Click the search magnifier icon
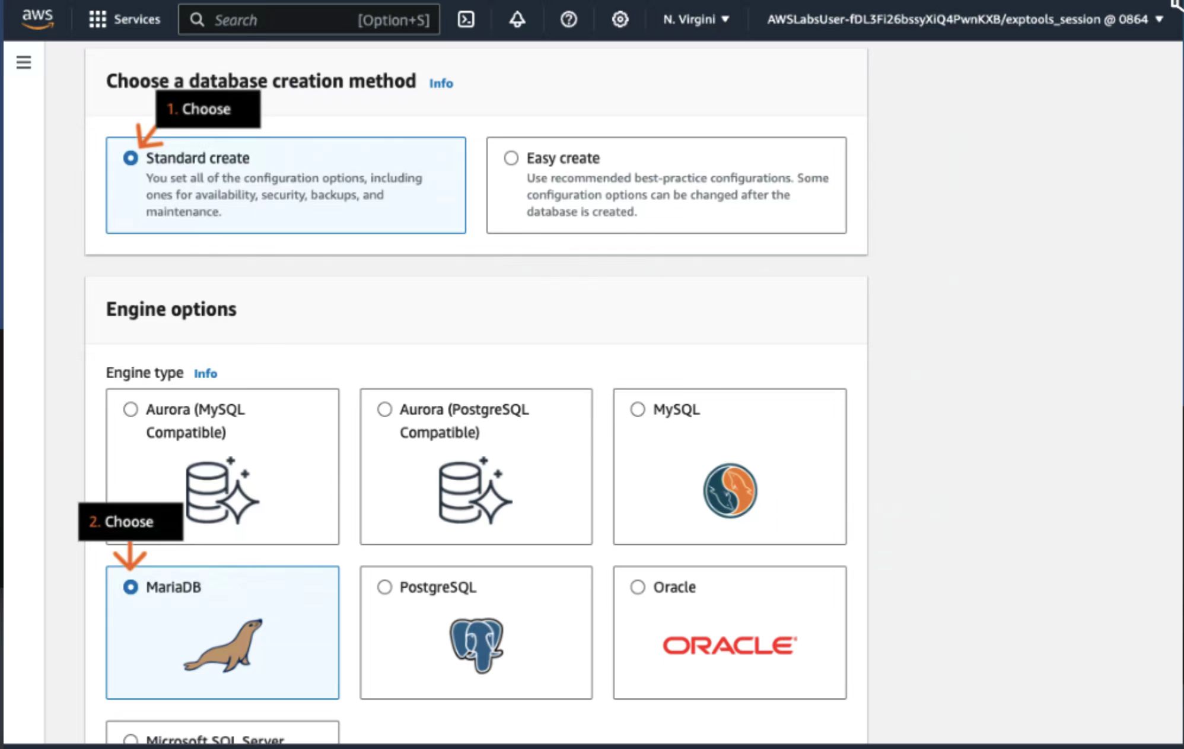The width and height of the screenshot is (1184, 749). [197, 20]
